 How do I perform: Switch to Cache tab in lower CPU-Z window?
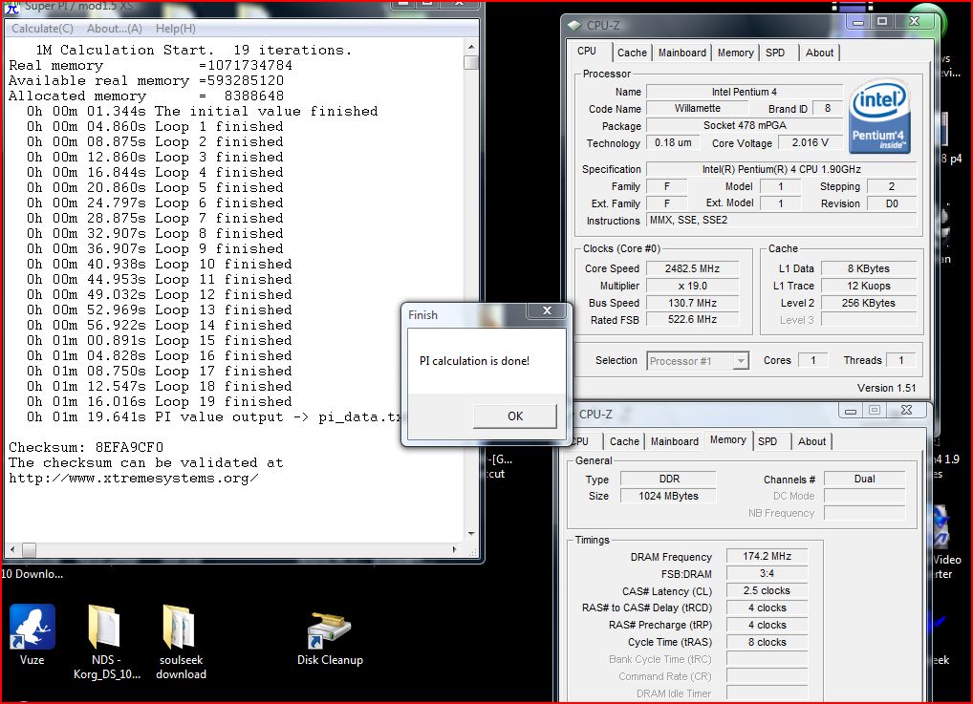click(624, 441)
